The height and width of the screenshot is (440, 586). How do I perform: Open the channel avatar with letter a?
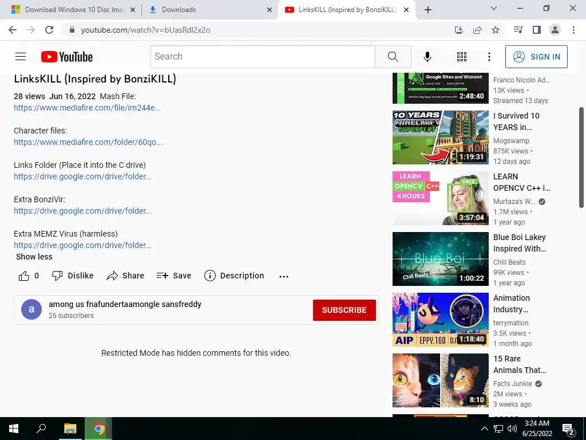click(x=31, y=309)
